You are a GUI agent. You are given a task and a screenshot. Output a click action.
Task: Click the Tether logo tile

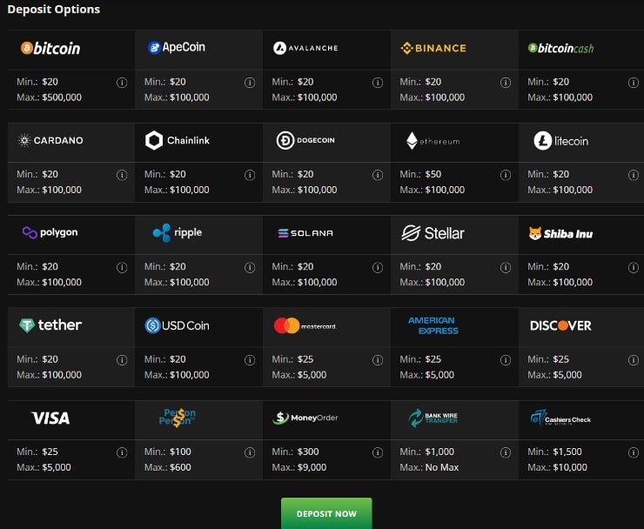pos(50,325)
